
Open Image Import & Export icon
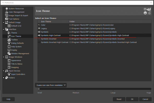(x=7, y=15)
